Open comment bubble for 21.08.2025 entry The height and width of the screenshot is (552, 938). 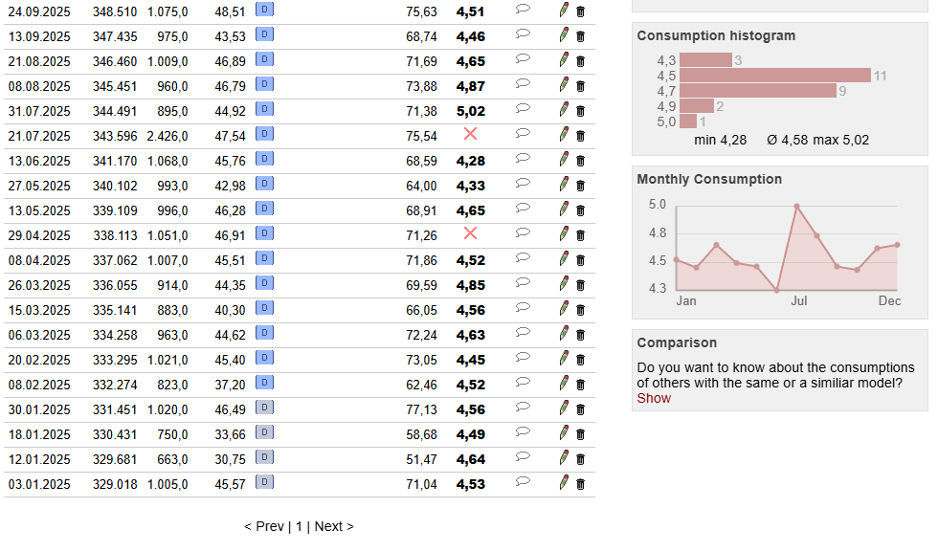523,58
